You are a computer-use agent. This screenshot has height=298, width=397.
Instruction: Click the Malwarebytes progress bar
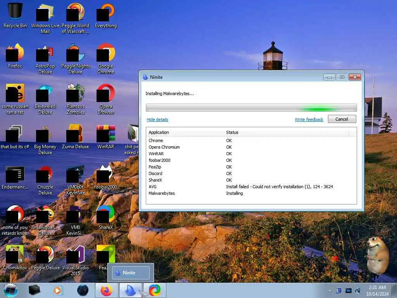pos(251,108)
